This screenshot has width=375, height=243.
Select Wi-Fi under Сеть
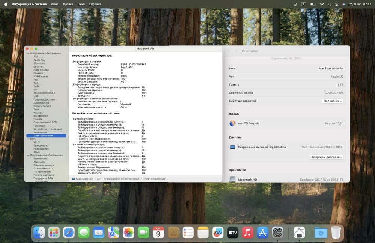click(x=37, y=142)
